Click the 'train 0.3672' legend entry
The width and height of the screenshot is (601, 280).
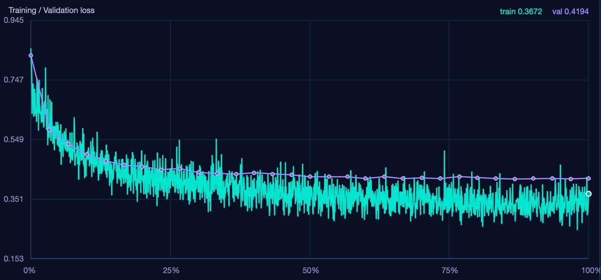coord(521,11)
